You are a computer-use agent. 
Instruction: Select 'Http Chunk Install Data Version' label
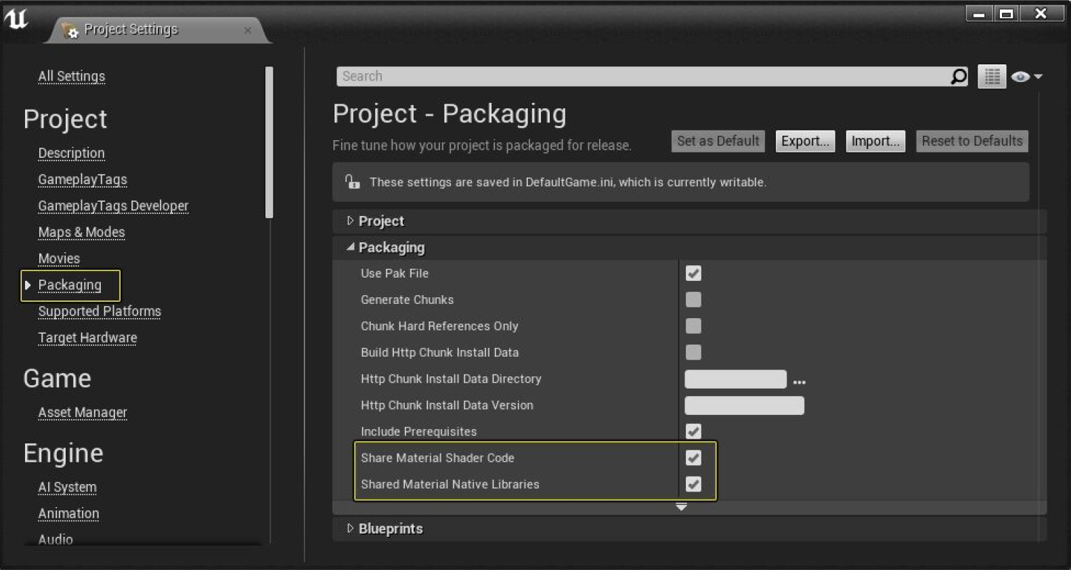pyautogui.click(x=447, y=405)
